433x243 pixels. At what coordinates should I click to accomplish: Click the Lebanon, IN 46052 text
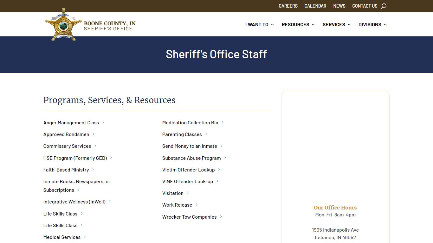click(x=335, y=237)
